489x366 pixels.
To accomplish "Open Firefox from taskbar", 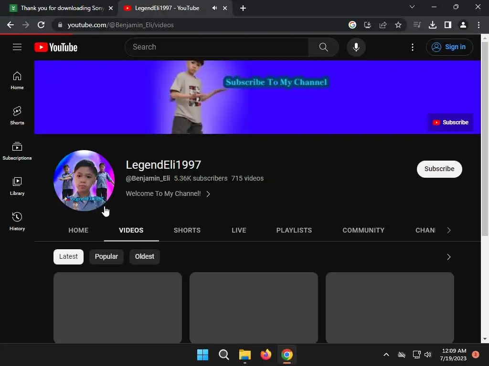I will (266, 355).
